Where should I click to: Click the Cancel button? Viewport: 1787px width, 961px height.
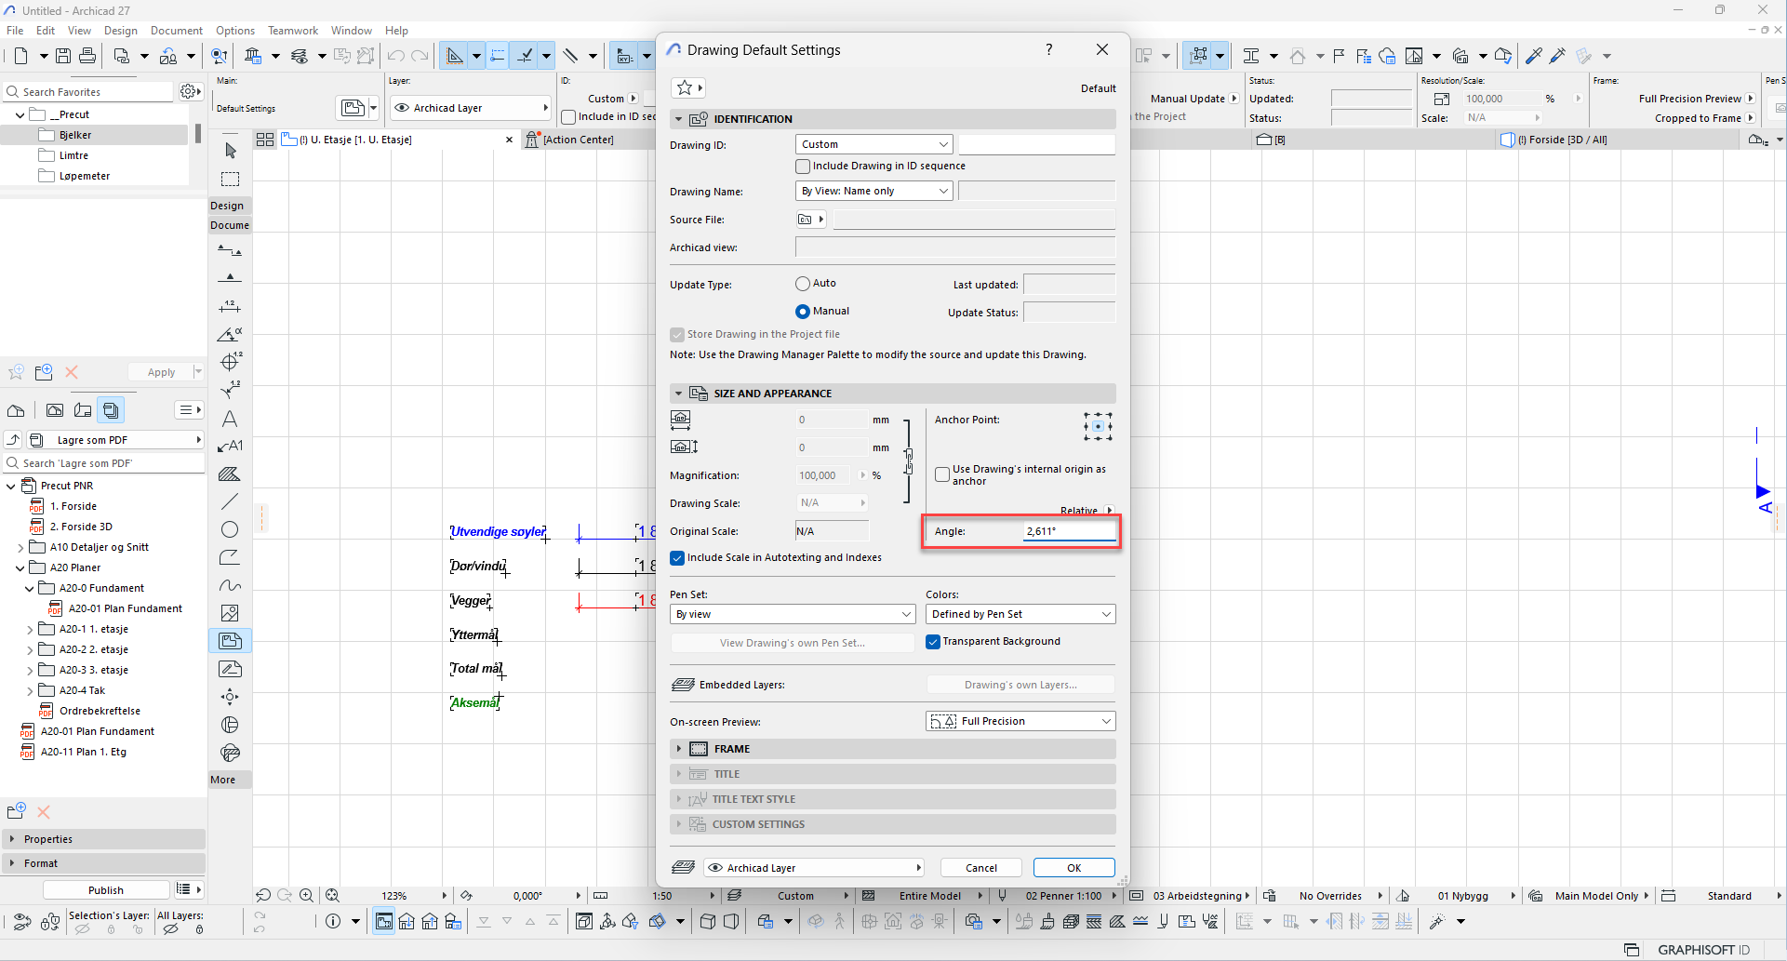tap(980, 868)
